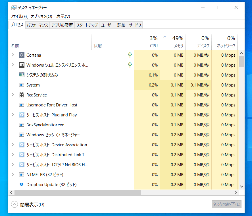Open the 表示(V) menu
Viewport: 252px width, 216px height.
[63, 17]
